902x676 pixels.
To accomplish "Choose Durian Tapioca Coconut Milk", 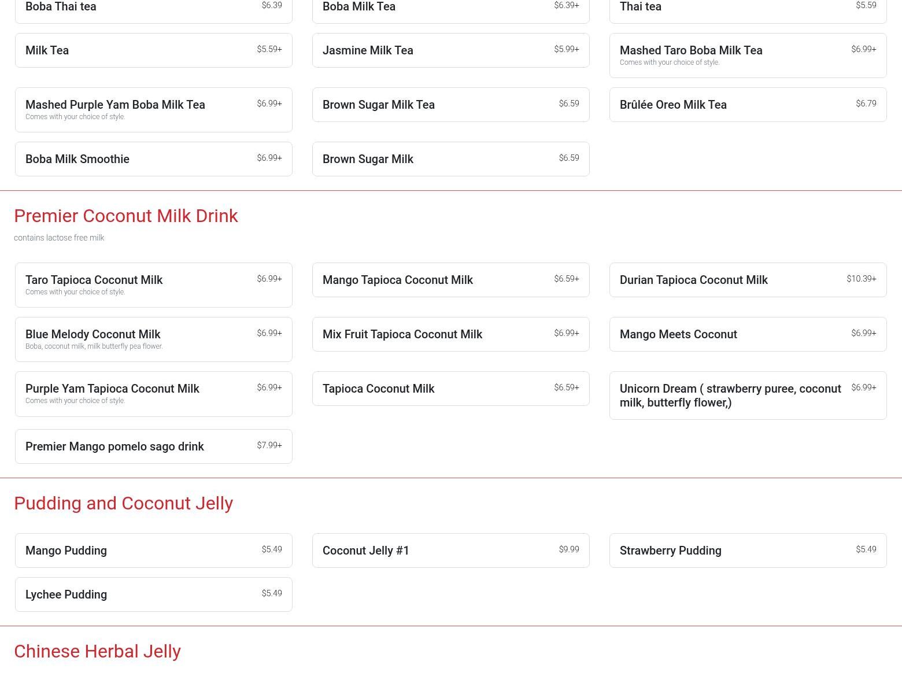I will click(748, 280).
